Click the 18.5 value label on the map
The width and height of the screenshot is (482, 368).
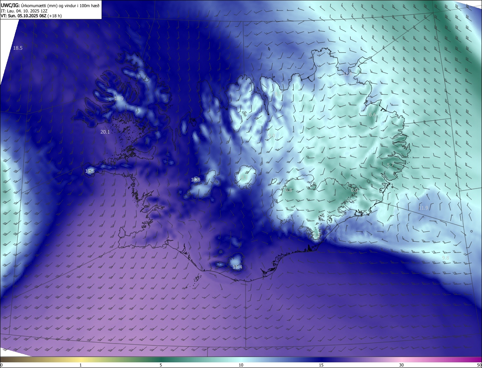click(18, 48)
